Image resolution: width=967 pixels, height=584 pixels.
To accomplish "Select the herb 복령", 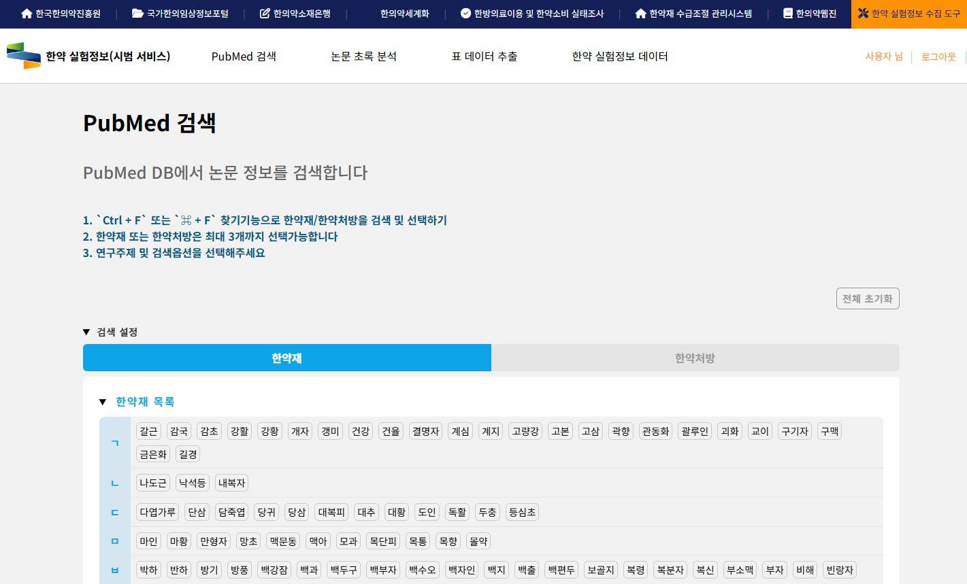I will [x=636, y=570].
